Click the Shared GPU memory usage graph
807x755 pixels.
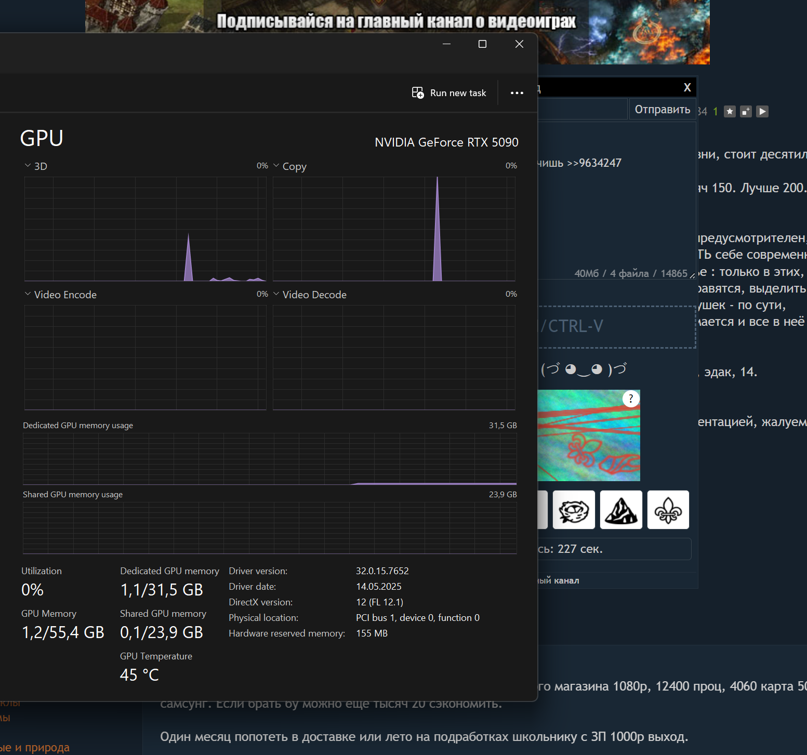(x=270, y=528)
